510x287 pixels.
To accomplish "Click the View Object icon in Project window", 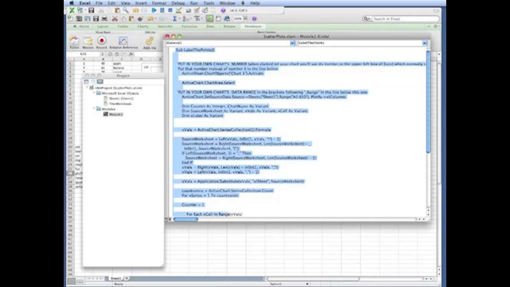I will tap(92, 81).
